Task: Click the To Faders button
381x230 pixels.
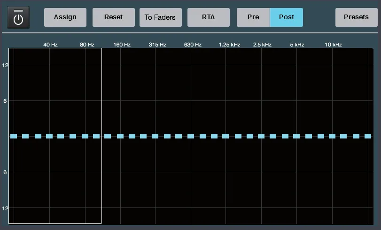Action: [160, 17]
